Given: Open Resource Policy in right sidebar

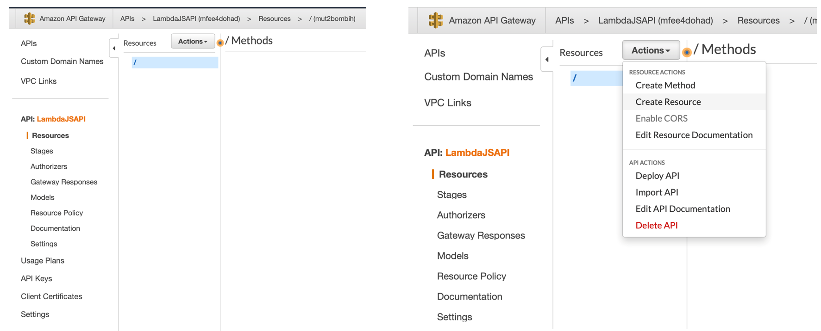Looking at the screenshot, I should 471,276.
